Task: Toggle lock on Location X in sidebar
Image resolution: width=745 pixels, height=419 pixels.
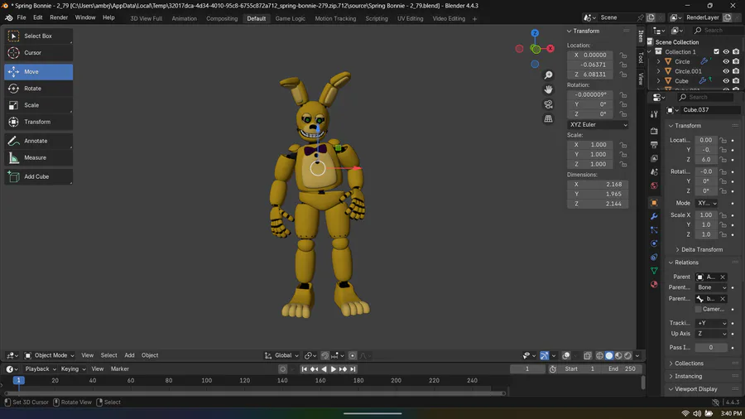Action: [x=622, y=55]
